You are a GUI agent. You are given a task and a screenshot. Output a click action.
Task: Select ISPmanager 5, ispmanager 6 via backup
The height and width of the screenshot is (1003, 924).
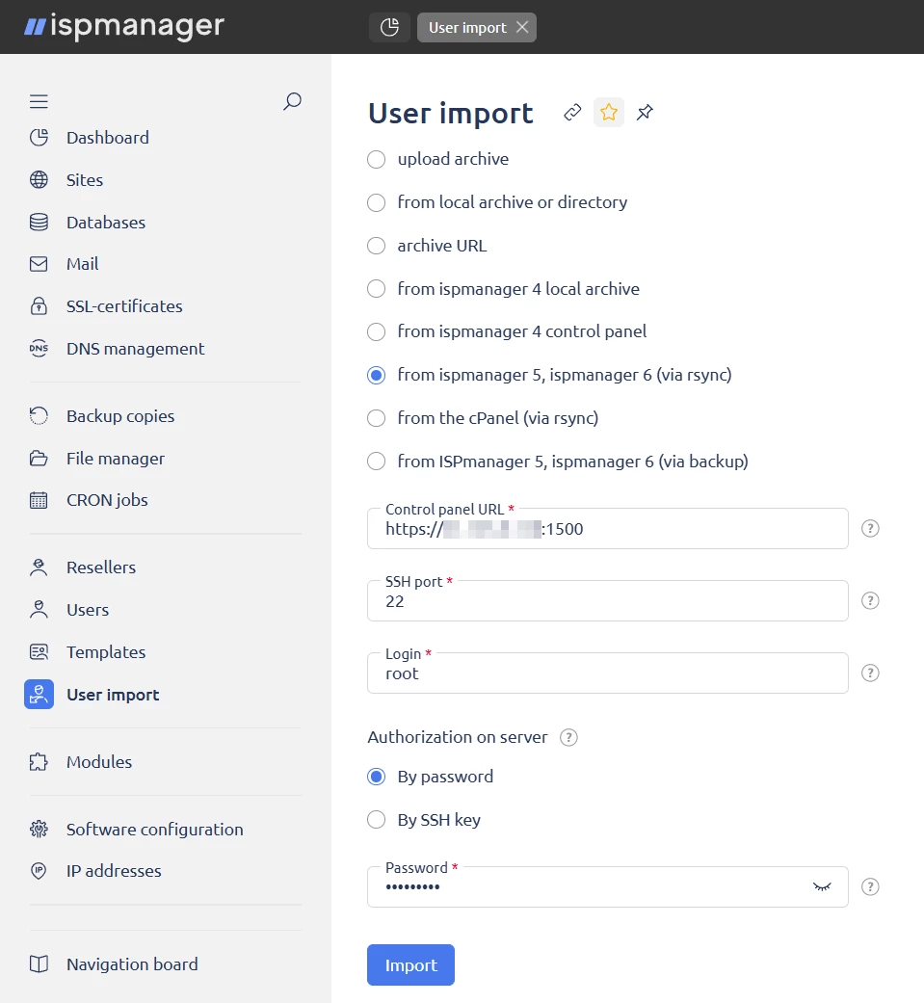click(377, 462)
